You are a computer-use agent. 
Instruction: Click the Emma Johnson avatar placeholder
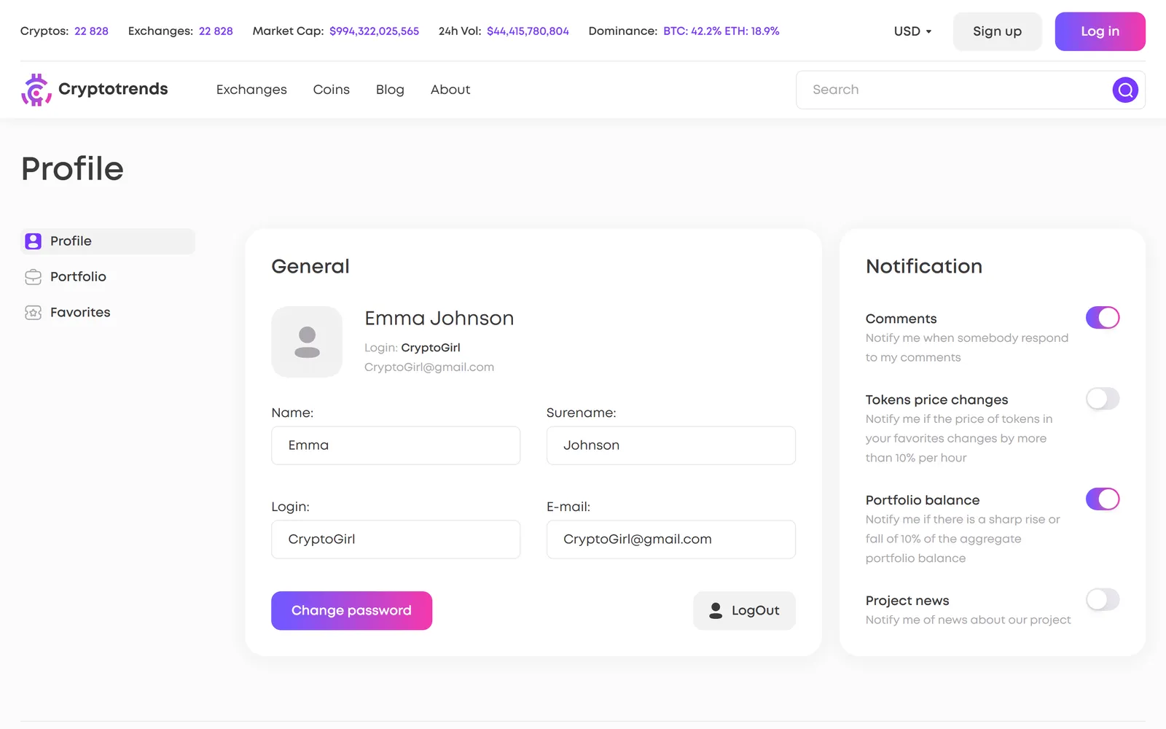[x=307, y=342]
